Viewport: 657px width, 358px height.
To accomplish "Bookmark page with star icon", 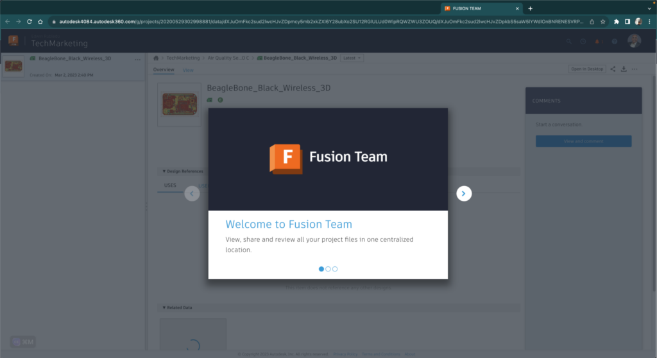I will pos(602,22).
